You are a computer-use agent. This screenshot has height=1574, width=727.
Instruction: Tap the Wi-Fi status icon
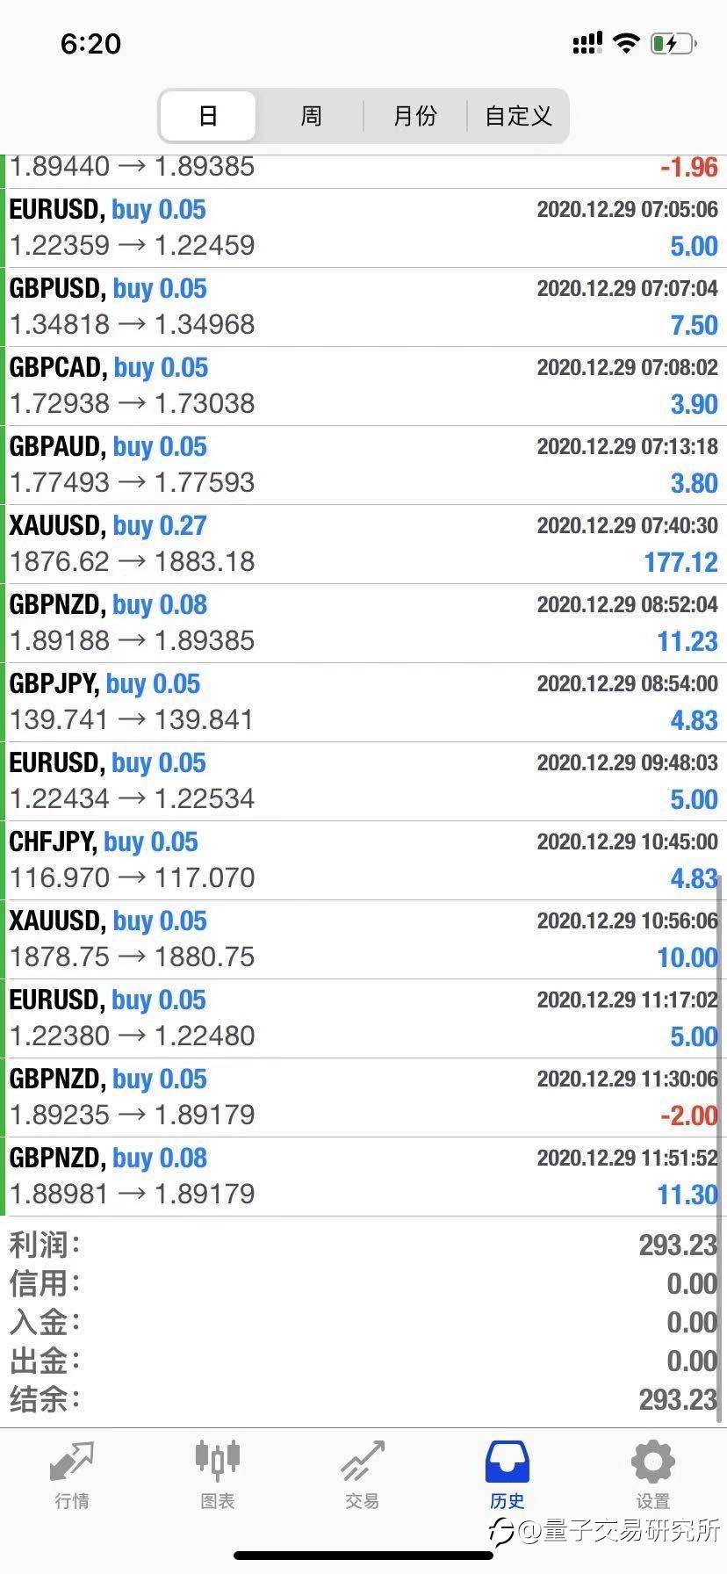[626, 43]
